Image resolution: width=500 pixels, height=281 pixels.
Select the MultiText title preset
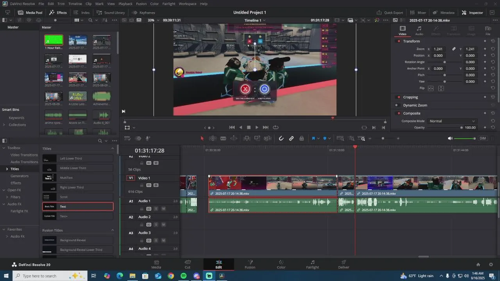click(x=78, y=178)
